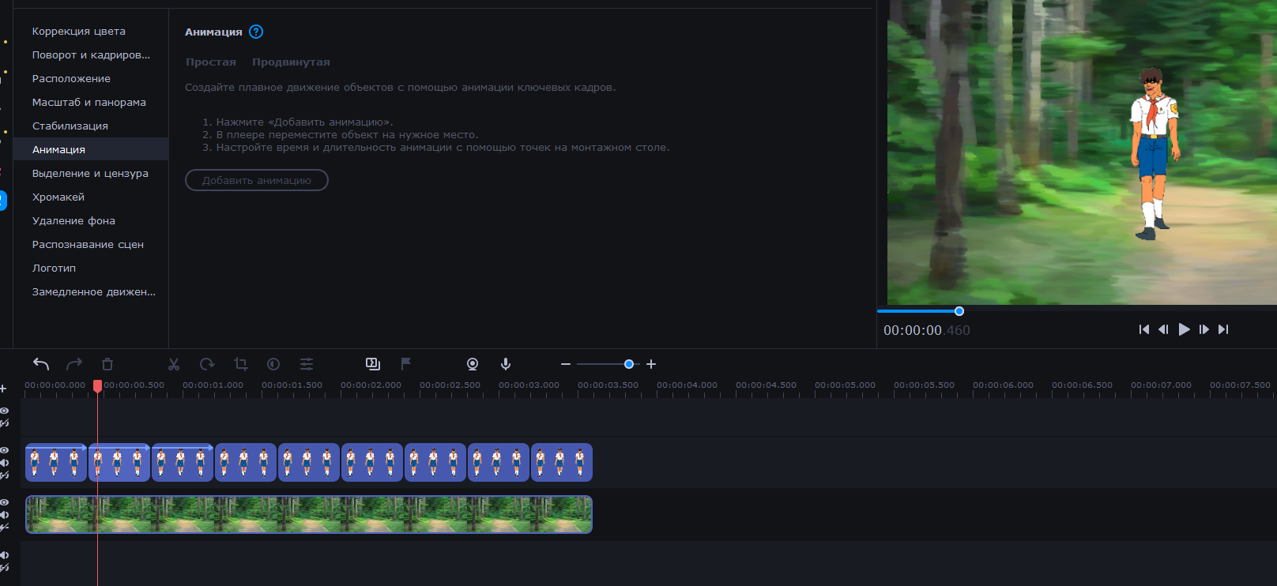This screenshot has width=1277, height=586.
Task: Skip to the end of the video
Action: [1223, 329]
